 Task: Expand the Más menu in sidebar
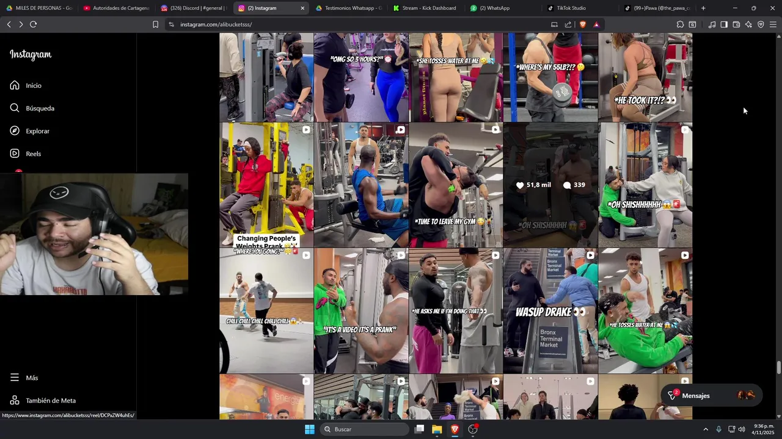[x=24, y=377]
